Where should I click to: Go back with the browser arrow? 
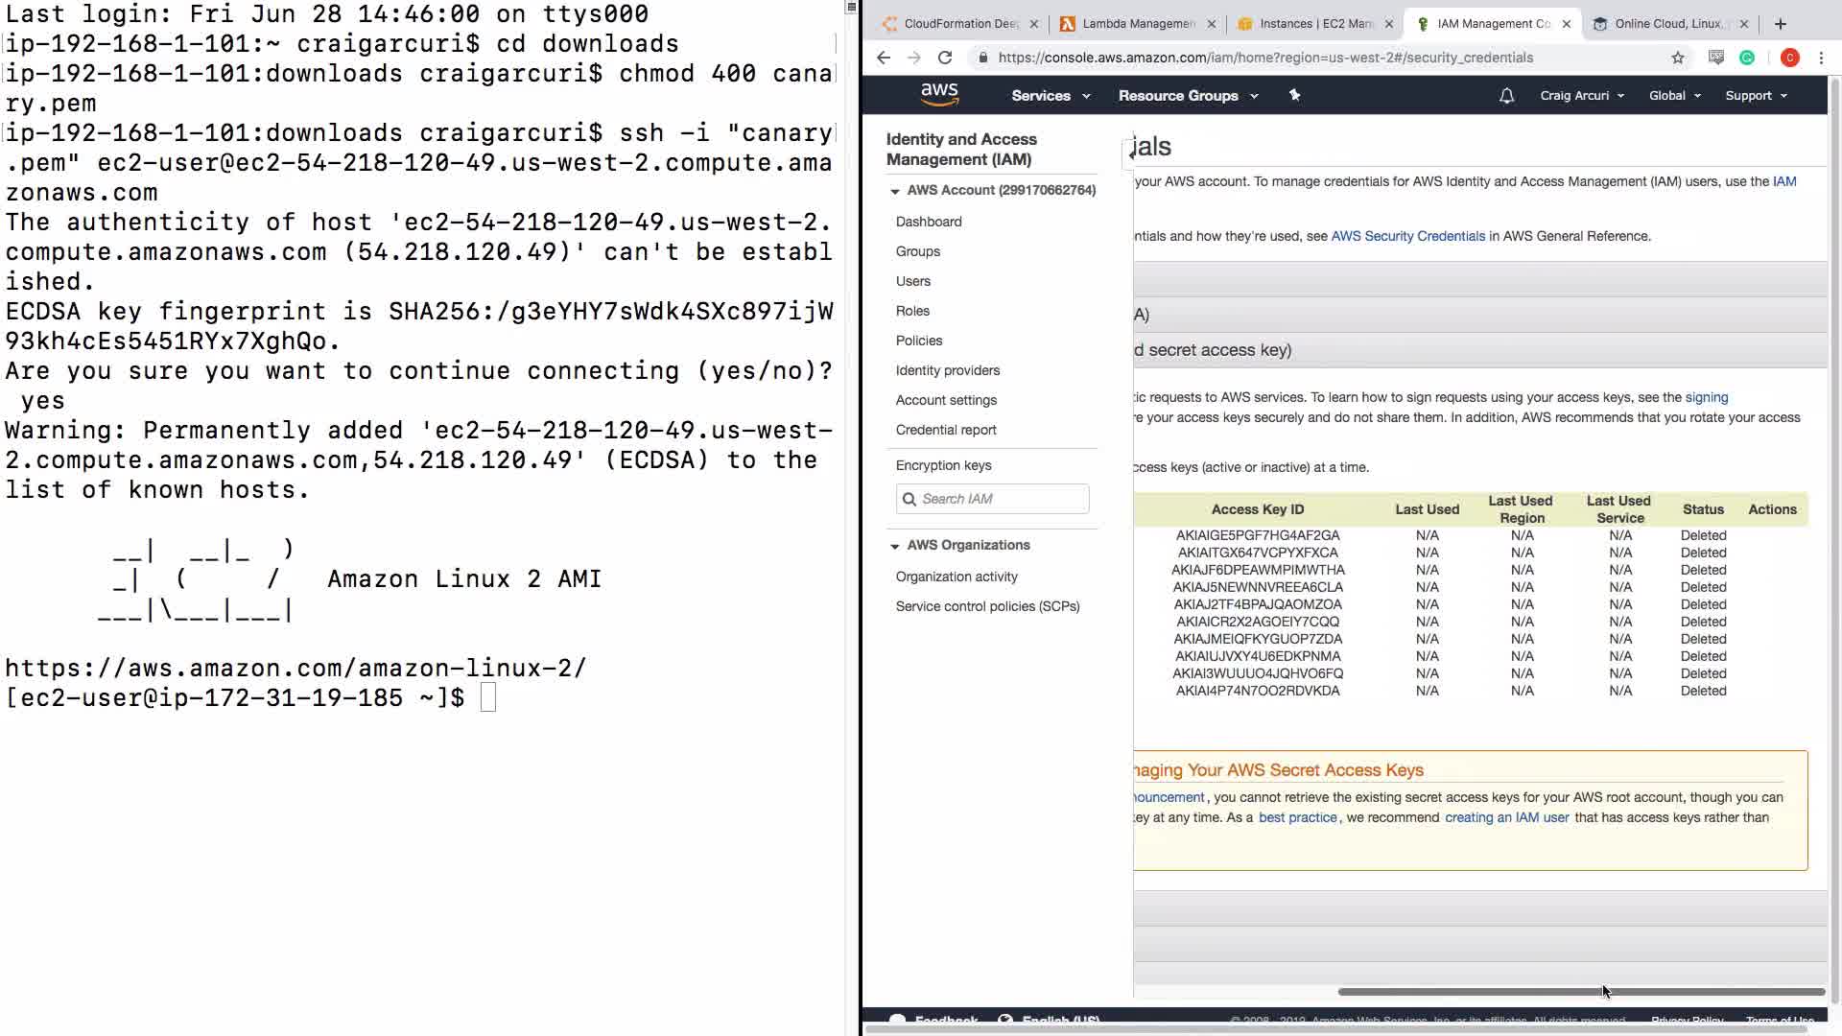[x=884, y=58]
